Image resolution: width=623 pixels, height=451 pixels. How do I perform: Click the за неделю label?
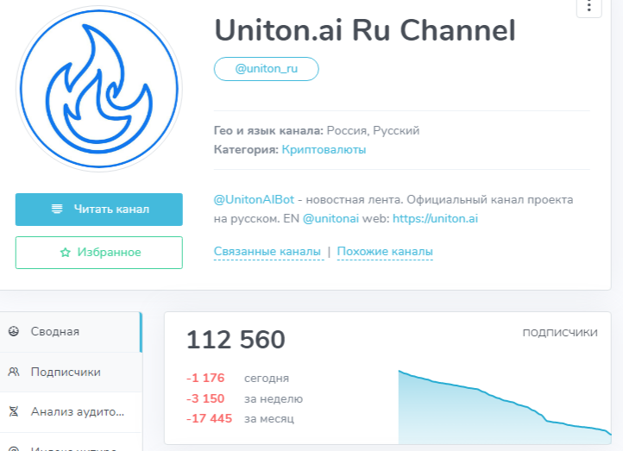[274, 398]
